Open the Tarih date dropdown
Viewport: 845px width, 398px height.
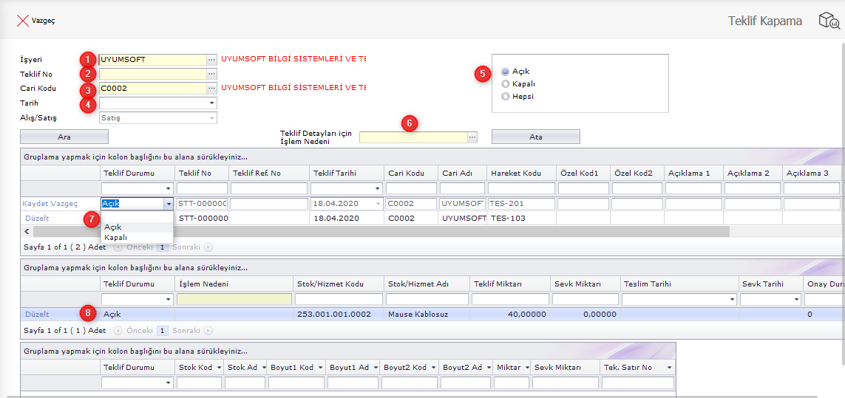coord(211,103)
